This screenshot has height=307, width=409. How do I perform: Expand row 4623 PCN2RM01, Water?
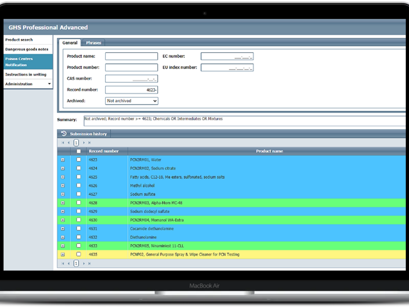[x=63, y=160]
